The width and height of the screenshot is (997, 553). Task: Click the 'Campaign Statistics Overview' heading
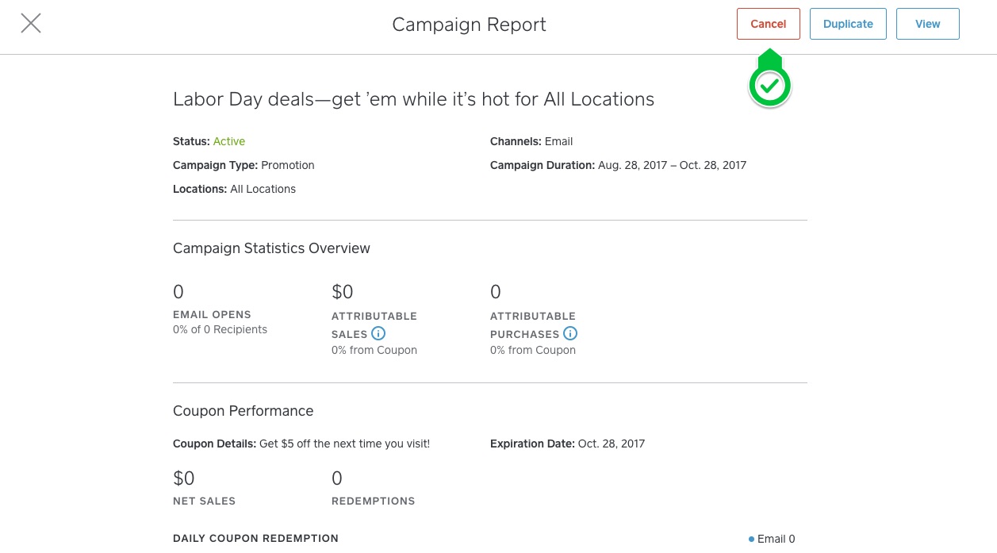pos(271,248)
